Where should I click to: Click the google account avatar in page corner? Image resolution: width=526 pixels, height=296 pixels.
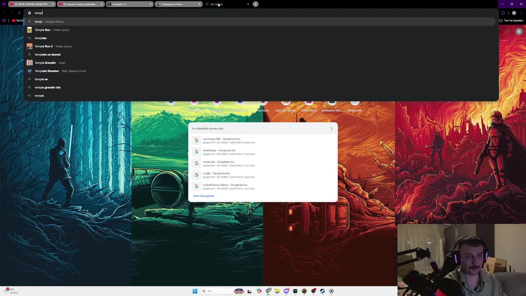(519, 32)
